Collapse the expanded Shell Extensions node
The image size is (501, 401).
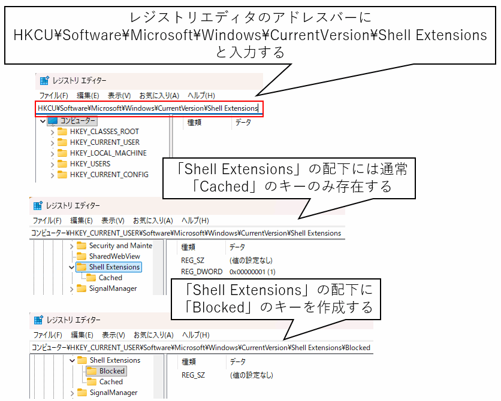point(72,267)
